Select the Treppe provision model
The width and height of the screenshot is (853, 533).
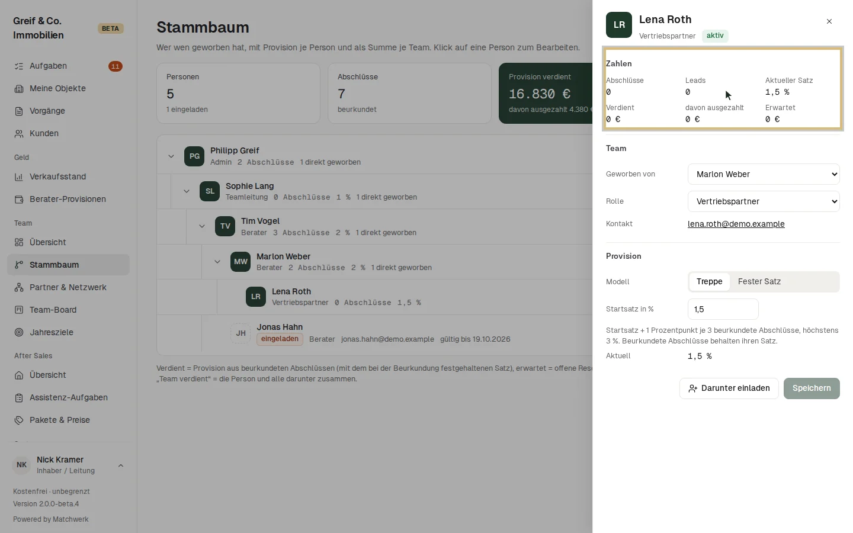pos(709,282)
